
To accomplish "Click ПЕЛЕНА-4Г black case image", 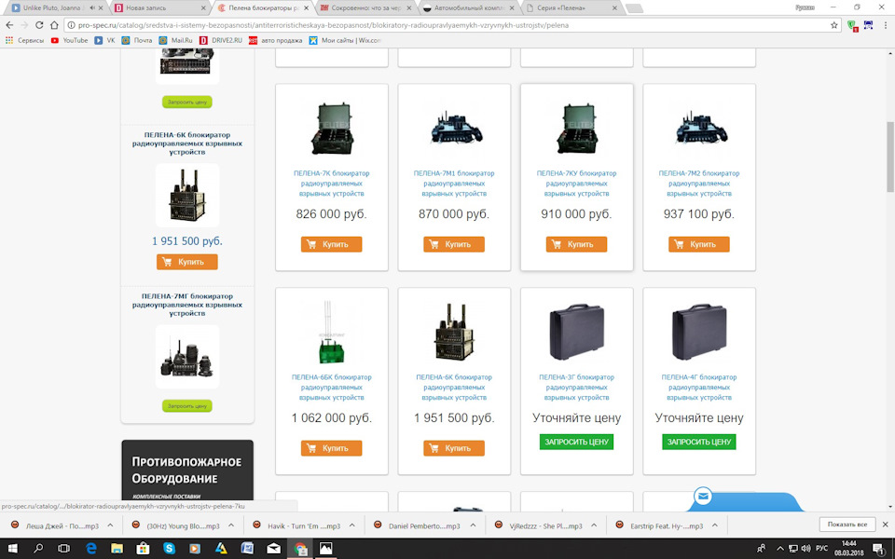I will (699, 333).
